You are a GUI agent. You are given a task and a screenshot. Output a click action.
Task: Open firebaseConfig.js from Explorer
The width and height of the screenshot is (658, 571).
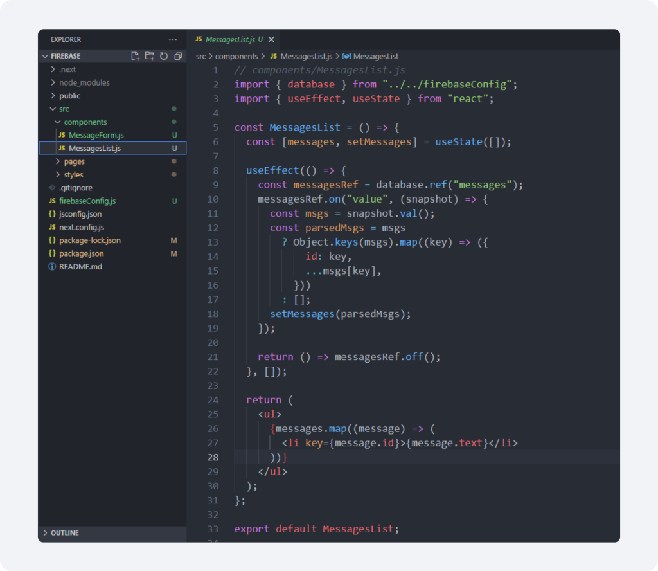point(112,201)
